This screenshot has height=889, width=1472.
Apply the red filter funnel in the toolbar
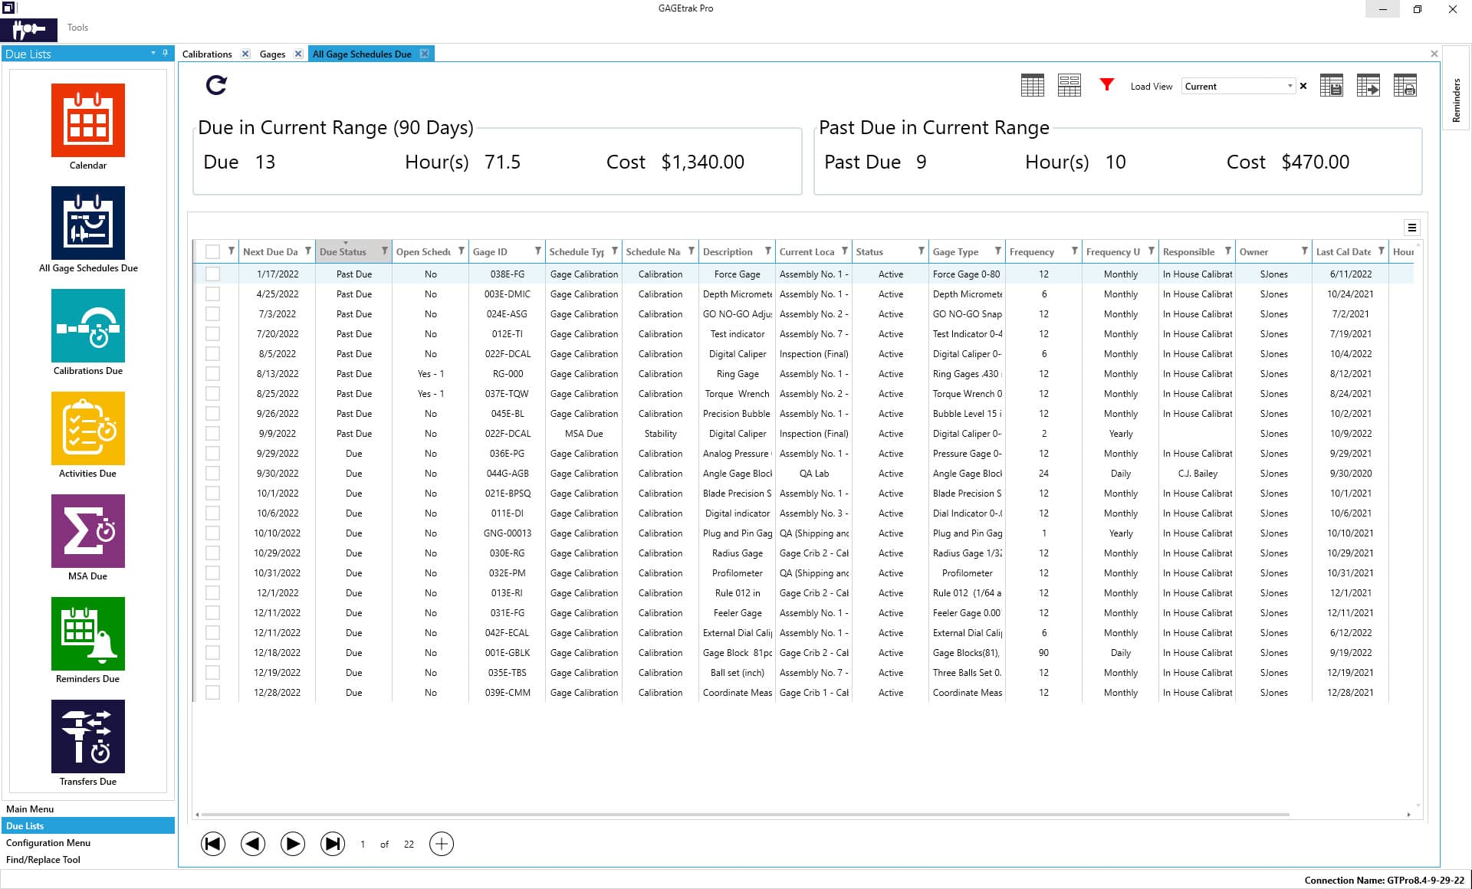click(1106, 86)
